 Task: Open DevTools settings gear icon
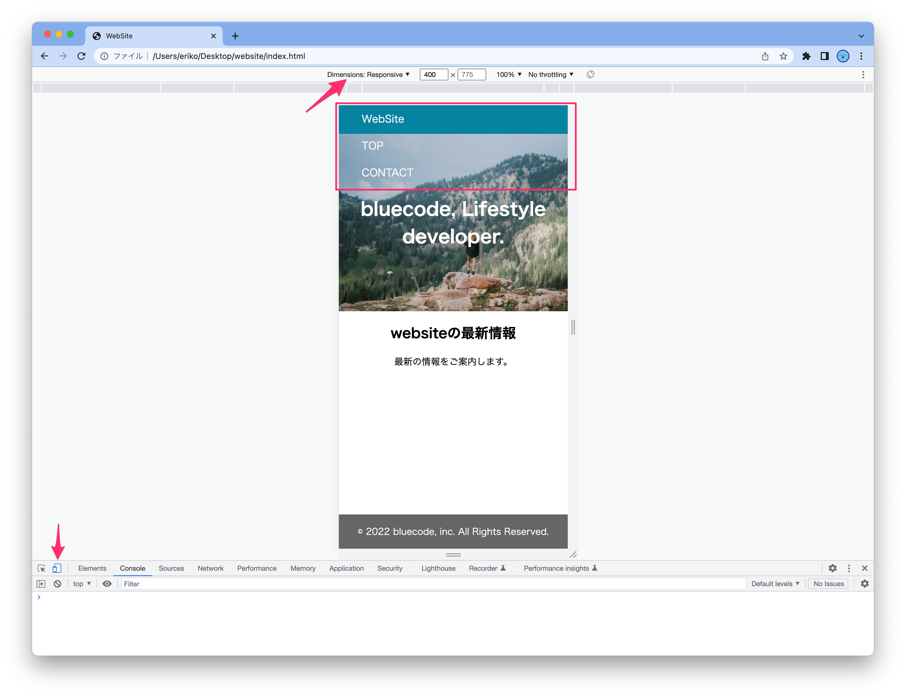click(x=832, y=568)
